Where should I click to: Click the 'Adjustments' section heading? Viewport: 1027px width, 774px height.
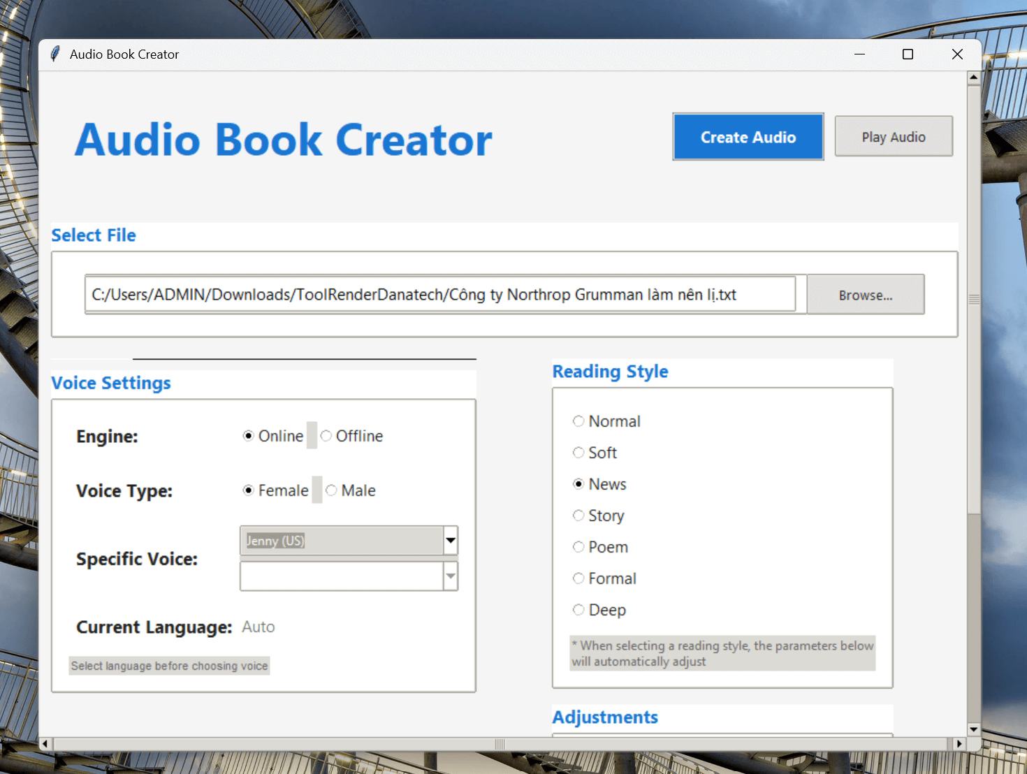pyautogui.click(x=605, y=717)
